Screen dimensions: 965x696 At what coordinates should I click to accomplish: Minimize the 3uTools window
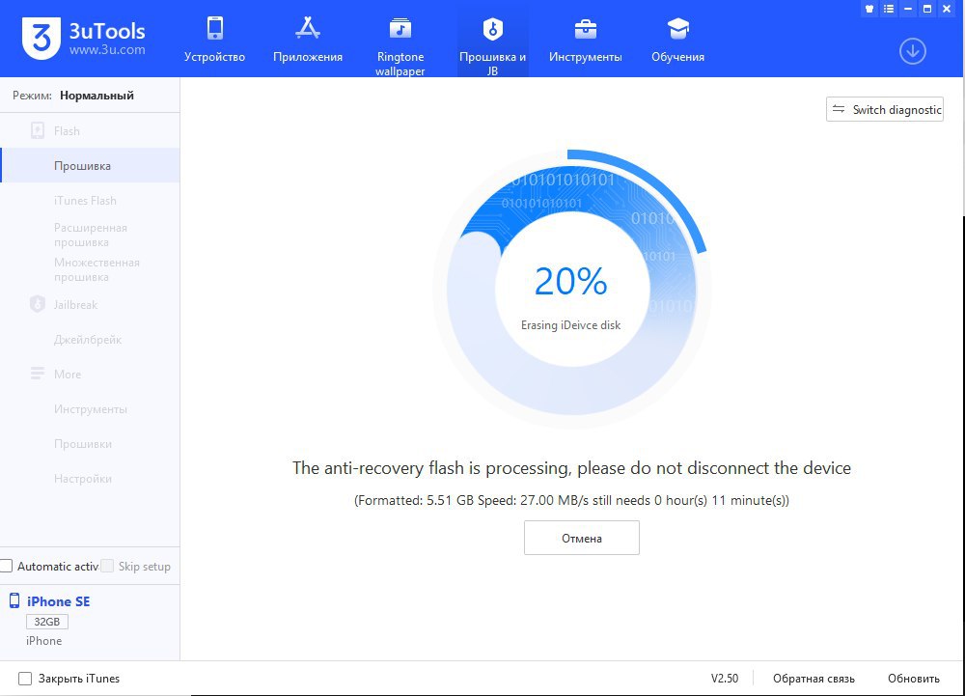point(908,9)
